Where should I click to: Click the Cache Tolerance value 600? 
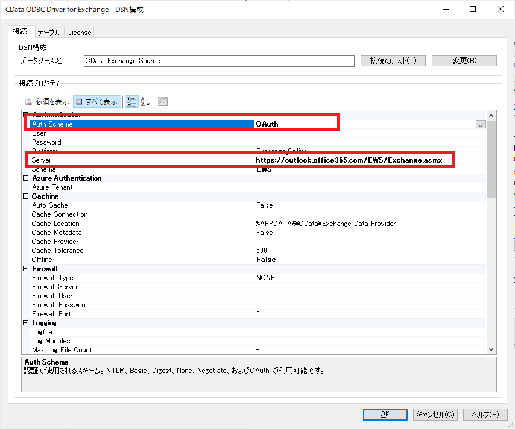pyautogui.click(x=262, y=251)
